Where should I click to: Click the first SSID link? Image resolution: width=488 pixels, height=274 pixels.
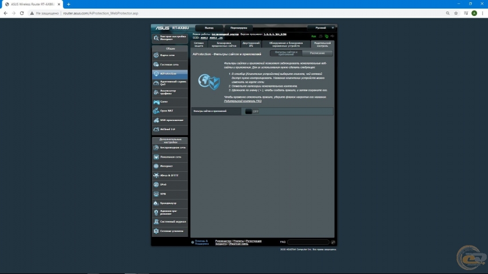click(x=204, y=38)
